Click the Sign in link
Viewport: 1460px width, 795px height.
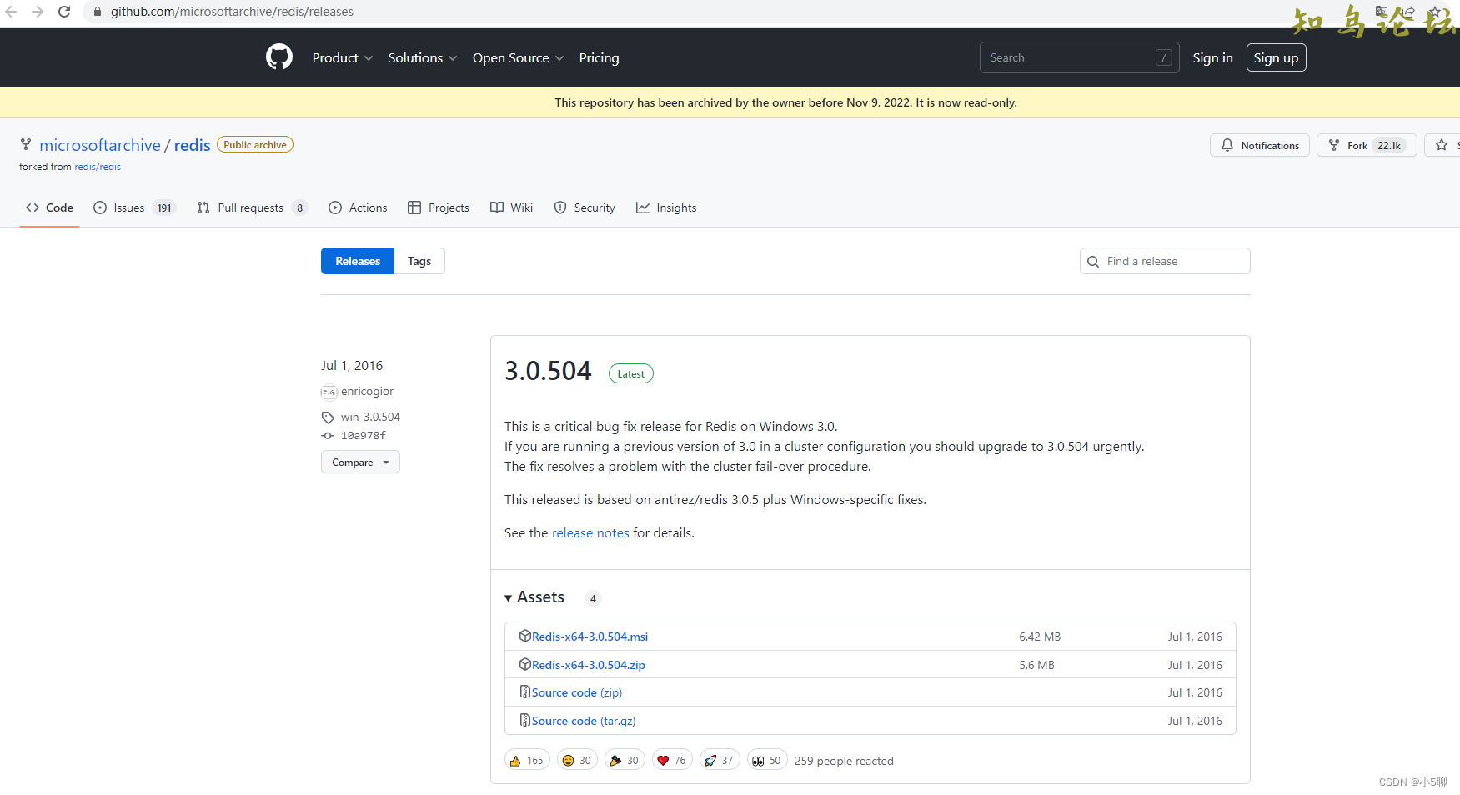[x=1212, y=57]
